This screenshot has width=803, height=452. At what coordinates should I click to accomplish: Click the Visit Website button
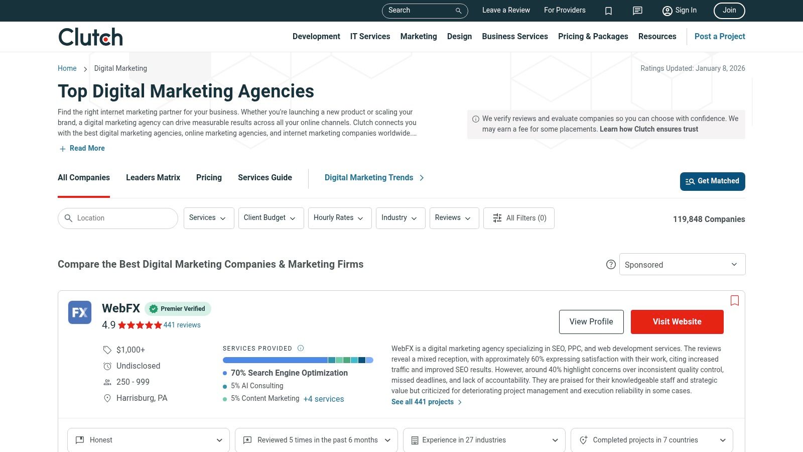[677, 322]
